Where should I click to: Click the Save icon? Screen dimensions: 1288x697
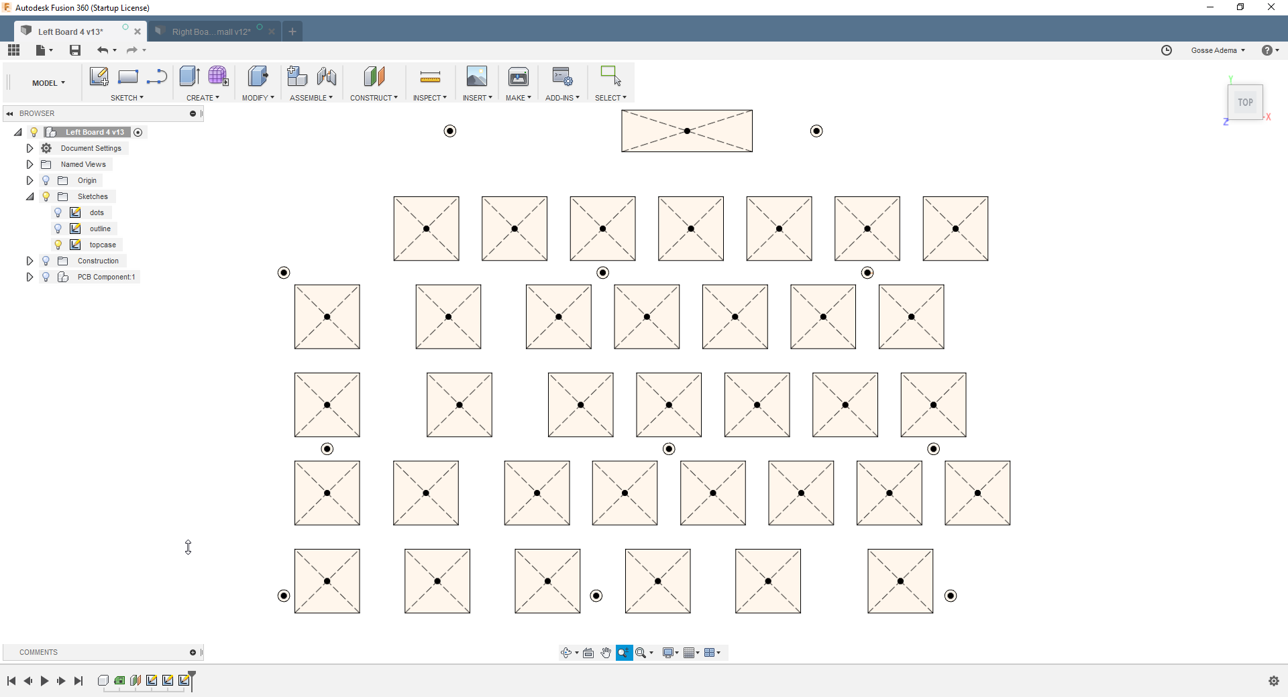[x=75, y=50]
